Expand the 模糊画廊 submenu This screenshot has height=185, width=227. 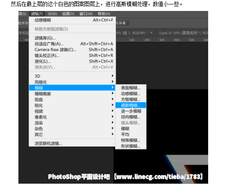(72, 94)
